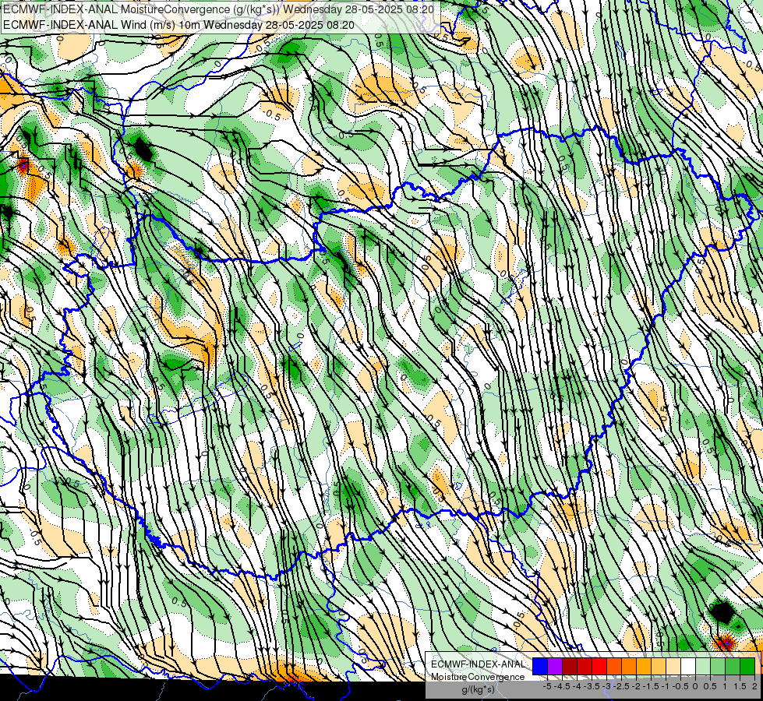This screenshot has width=763, height=701.
Task: Pick the darkest green legend swatch
Action: pyautogui.click(x=747, y=666)
